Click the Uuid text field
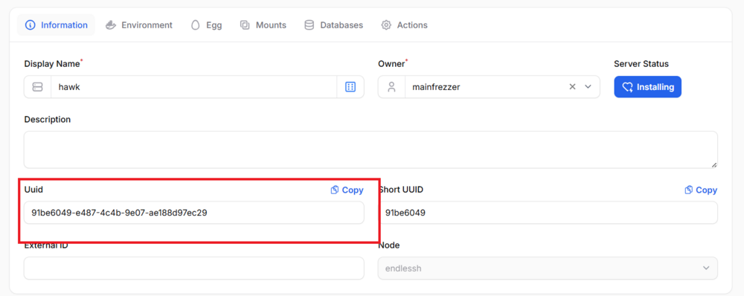 194,213
